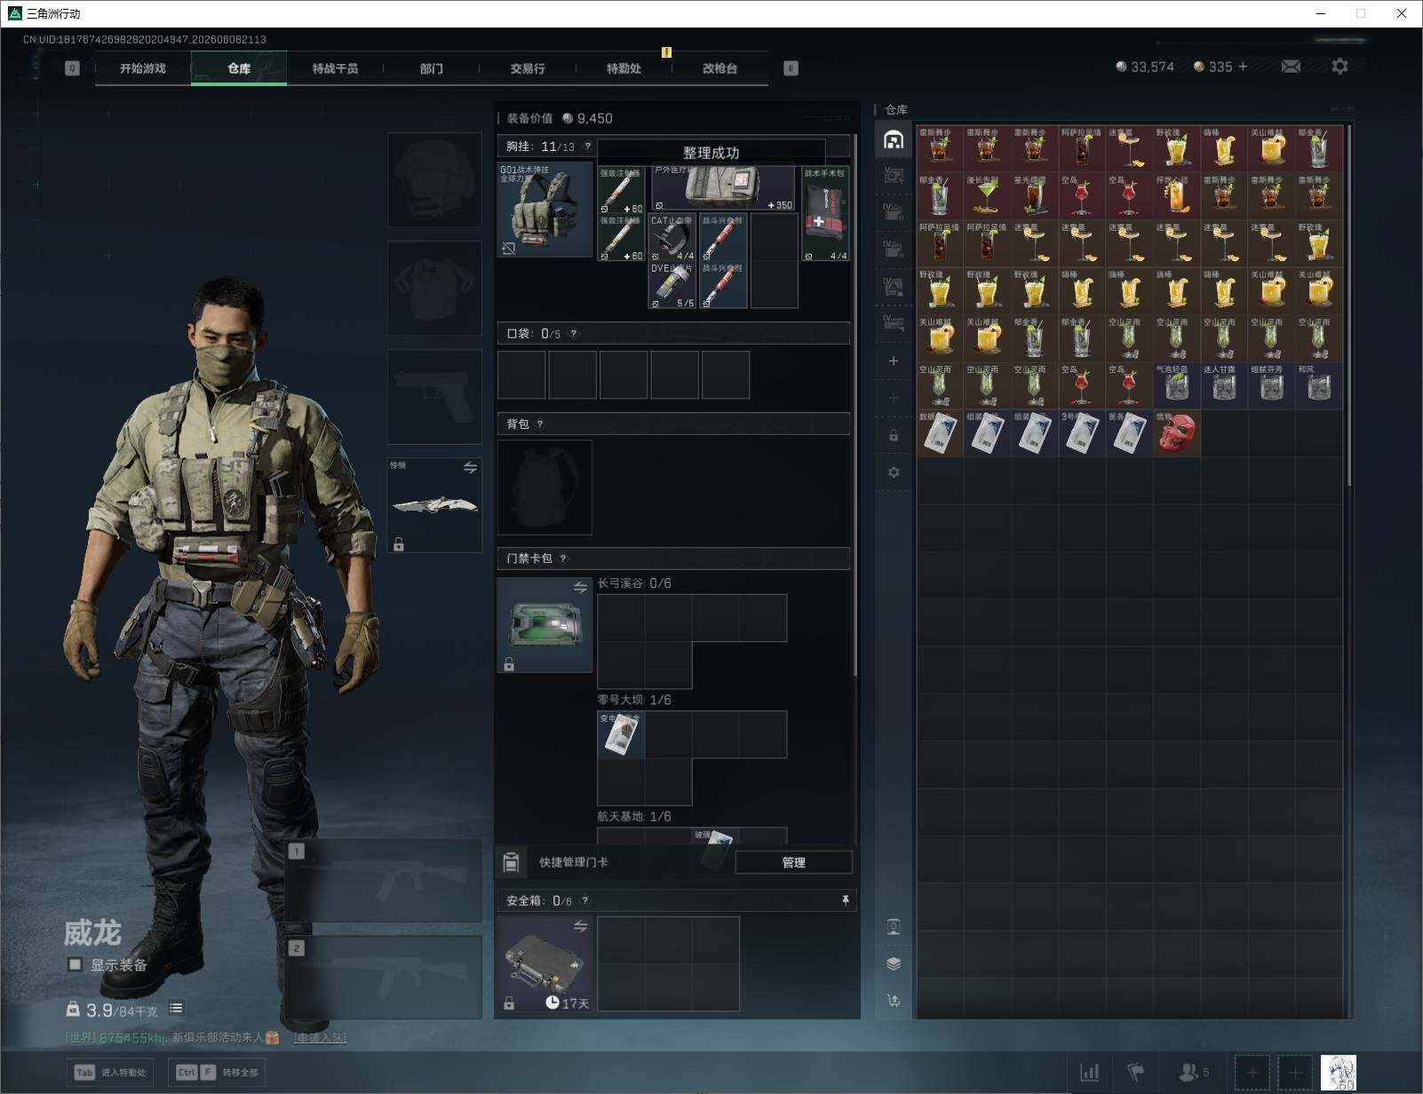Viewport: 1423px width, 1094px height.
Task: Select the keycard in 零号大坝 slots
Action: click(x=621, y=734)
